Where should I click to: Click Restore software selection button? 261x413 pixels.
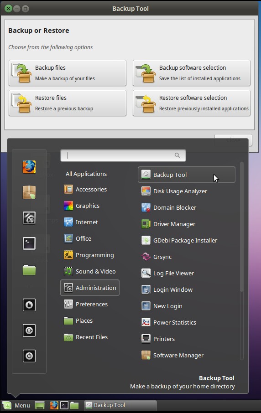point(192,103)
